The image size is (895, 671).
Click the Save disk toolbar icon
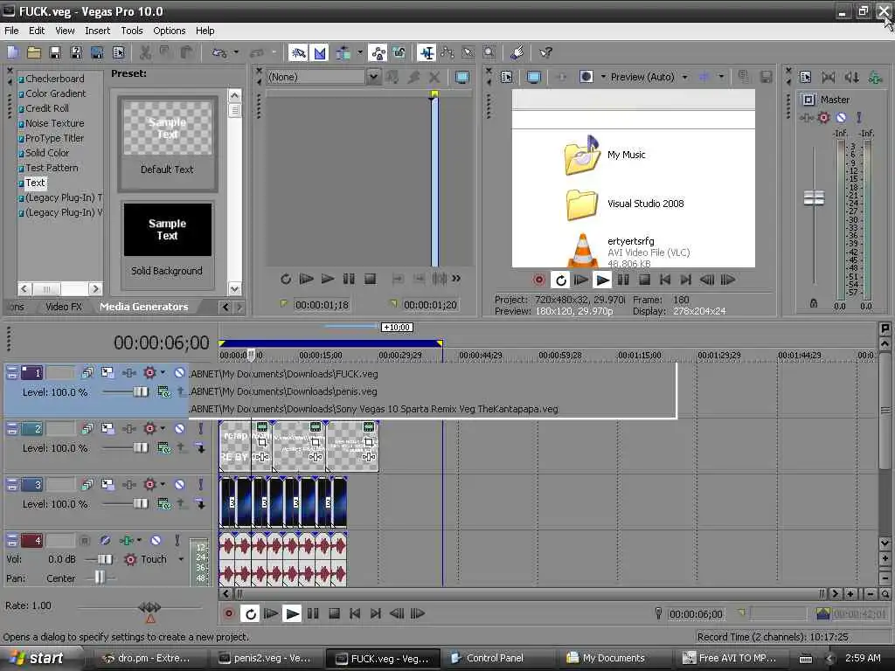pos(55,52)
